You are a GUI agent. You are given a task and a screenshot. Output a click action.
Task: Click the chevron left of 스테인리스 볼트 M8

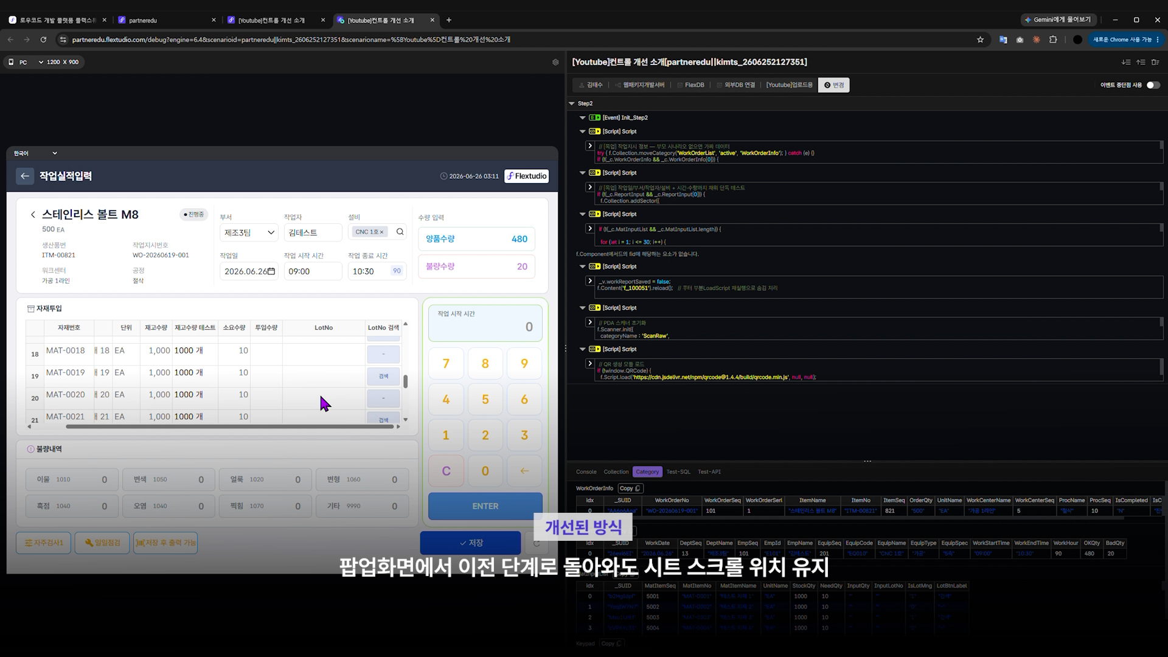[x=33, y=215]
